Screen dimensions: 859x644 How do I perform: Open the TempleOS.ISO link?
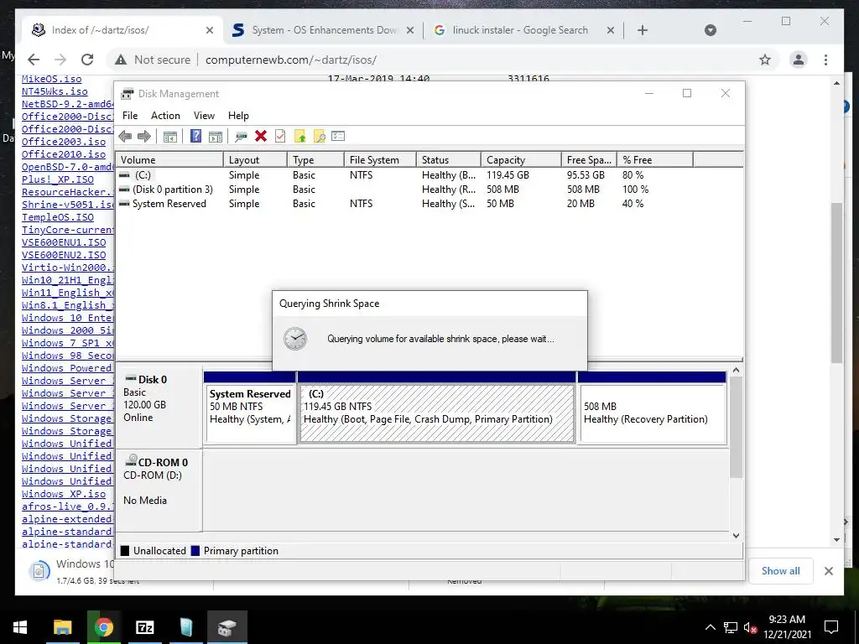click(58, 217)
